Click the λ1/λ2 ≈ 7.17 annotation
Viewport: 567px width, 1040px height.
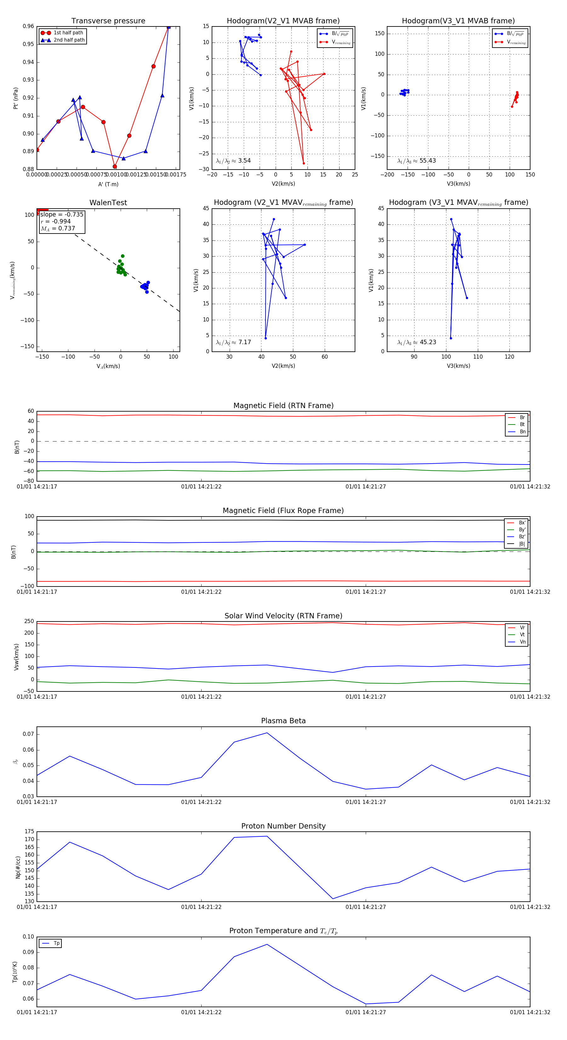pyautogui.click(x=233, y=342)
